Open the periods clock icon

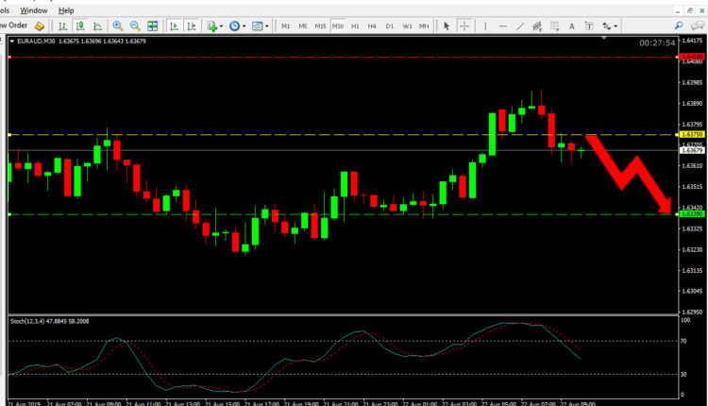(x=234, y=26)
